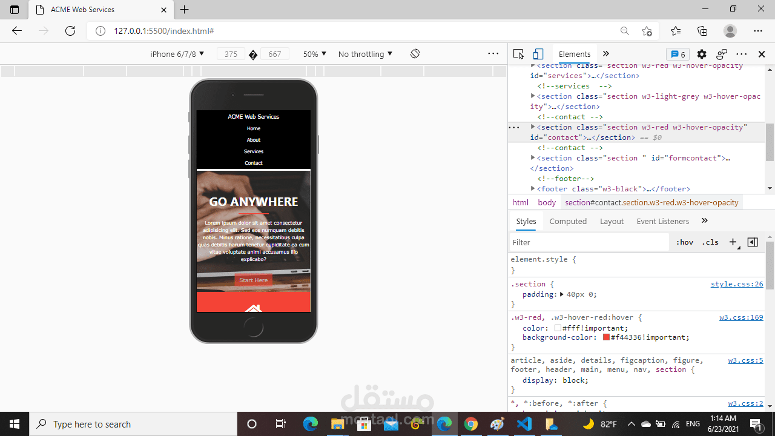Toggle the computed styles sidebar pane icon
This screenshot has width=775, height=436.
tap(753, 242)
